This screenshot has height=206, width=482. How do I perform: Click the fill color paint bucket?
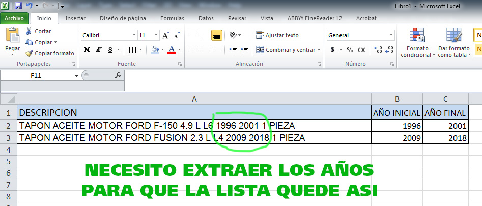155,50
